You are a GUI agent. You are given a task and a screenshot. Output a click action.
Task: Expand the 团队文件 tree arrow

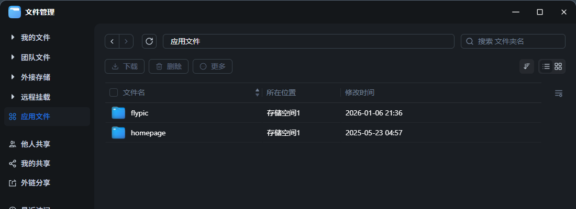13,57
